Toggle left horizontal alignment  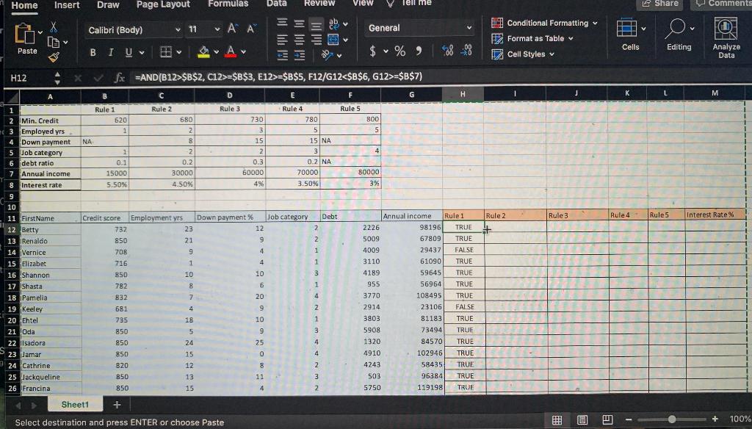click(283, 40)
